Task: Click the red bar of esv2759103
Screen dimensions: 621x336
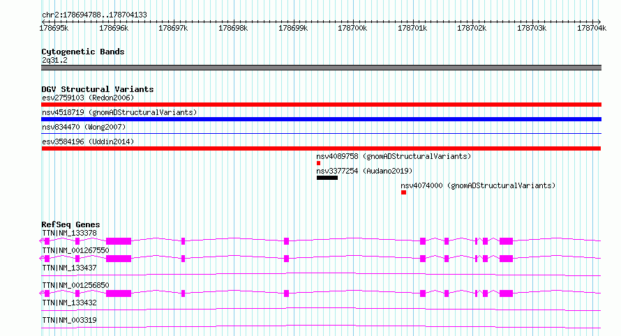Action: pos(321,105)
